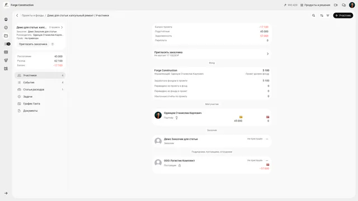The height and width of the screenshot is (201, 358).
Task: Open more menu for ООО Логистик Комплект row
Action: 267,160
